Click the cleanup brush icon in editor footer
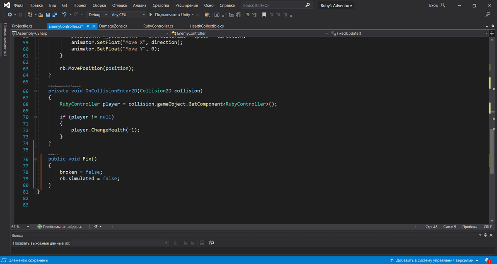 (96, 227)
